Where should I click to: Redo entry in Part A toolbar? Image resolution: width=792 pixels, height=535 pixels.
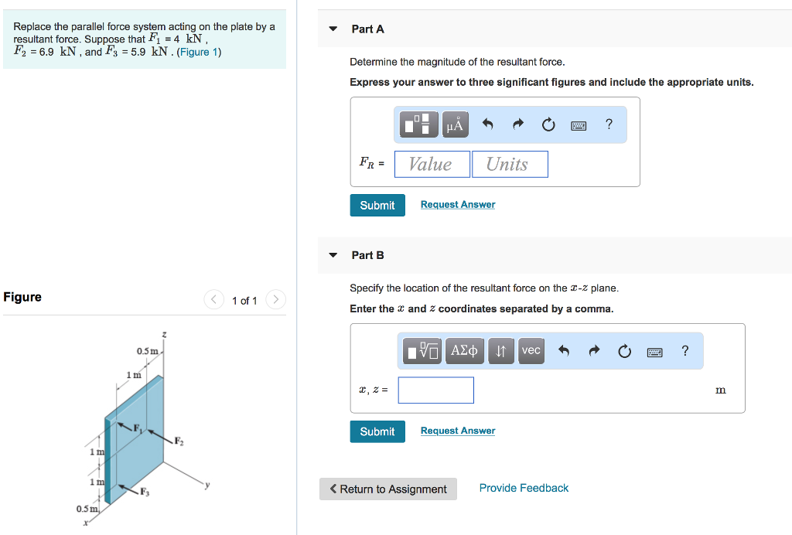pyautogui.click(x=518, y=124)
